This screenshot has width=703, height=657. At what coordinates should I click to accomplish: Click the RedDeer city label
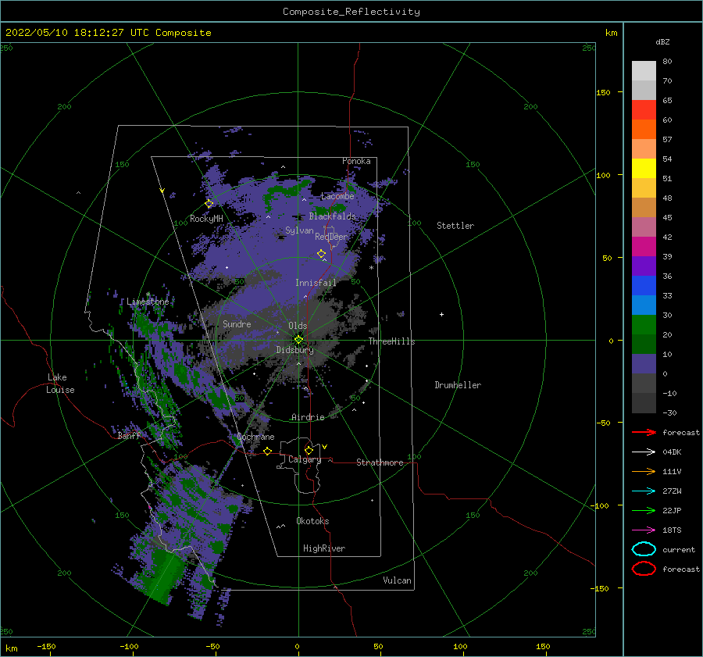click(331, 237)
